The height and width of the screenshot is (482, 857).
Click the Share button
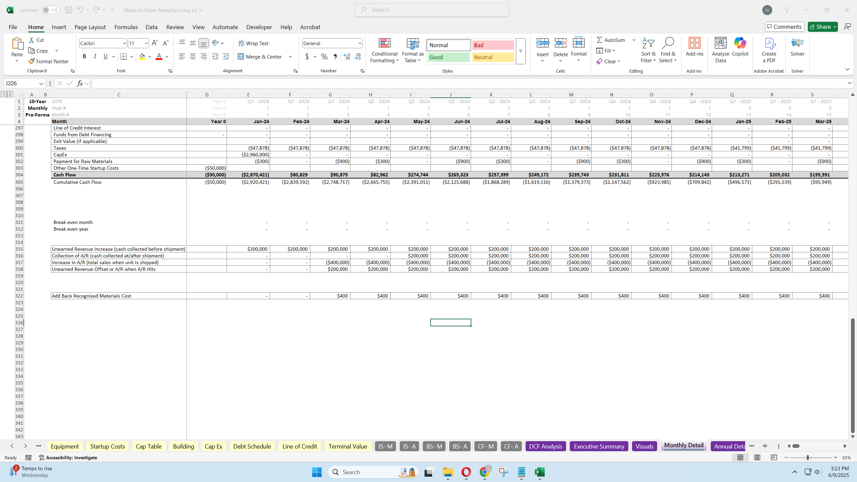coord(821,26)
